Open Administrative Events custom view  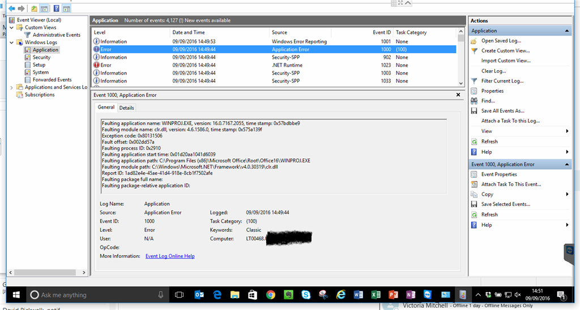[x=56, y=35]
